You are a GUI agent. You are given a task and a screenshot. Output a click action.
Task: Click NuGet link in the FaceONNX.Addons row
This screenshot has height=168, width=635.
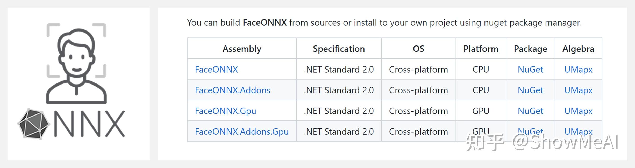[530, 90]
